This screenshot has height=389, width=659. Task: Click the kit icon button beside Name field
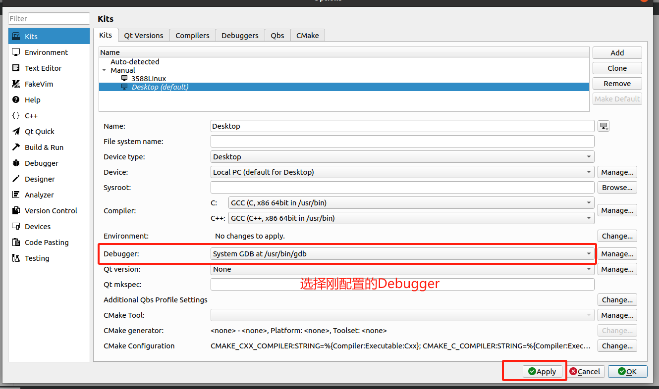603,126
